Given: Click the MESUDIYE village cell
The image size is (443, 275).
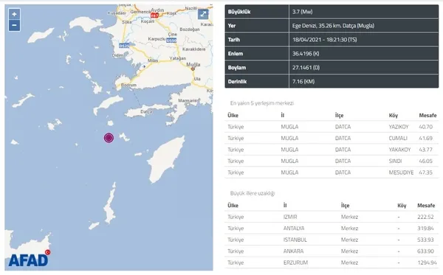Looking at the screenshot, I should tap(401, 173).
